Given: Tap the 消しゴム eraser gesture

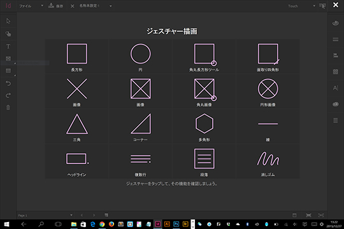Looking at the screenshot, I should (268, 162).
